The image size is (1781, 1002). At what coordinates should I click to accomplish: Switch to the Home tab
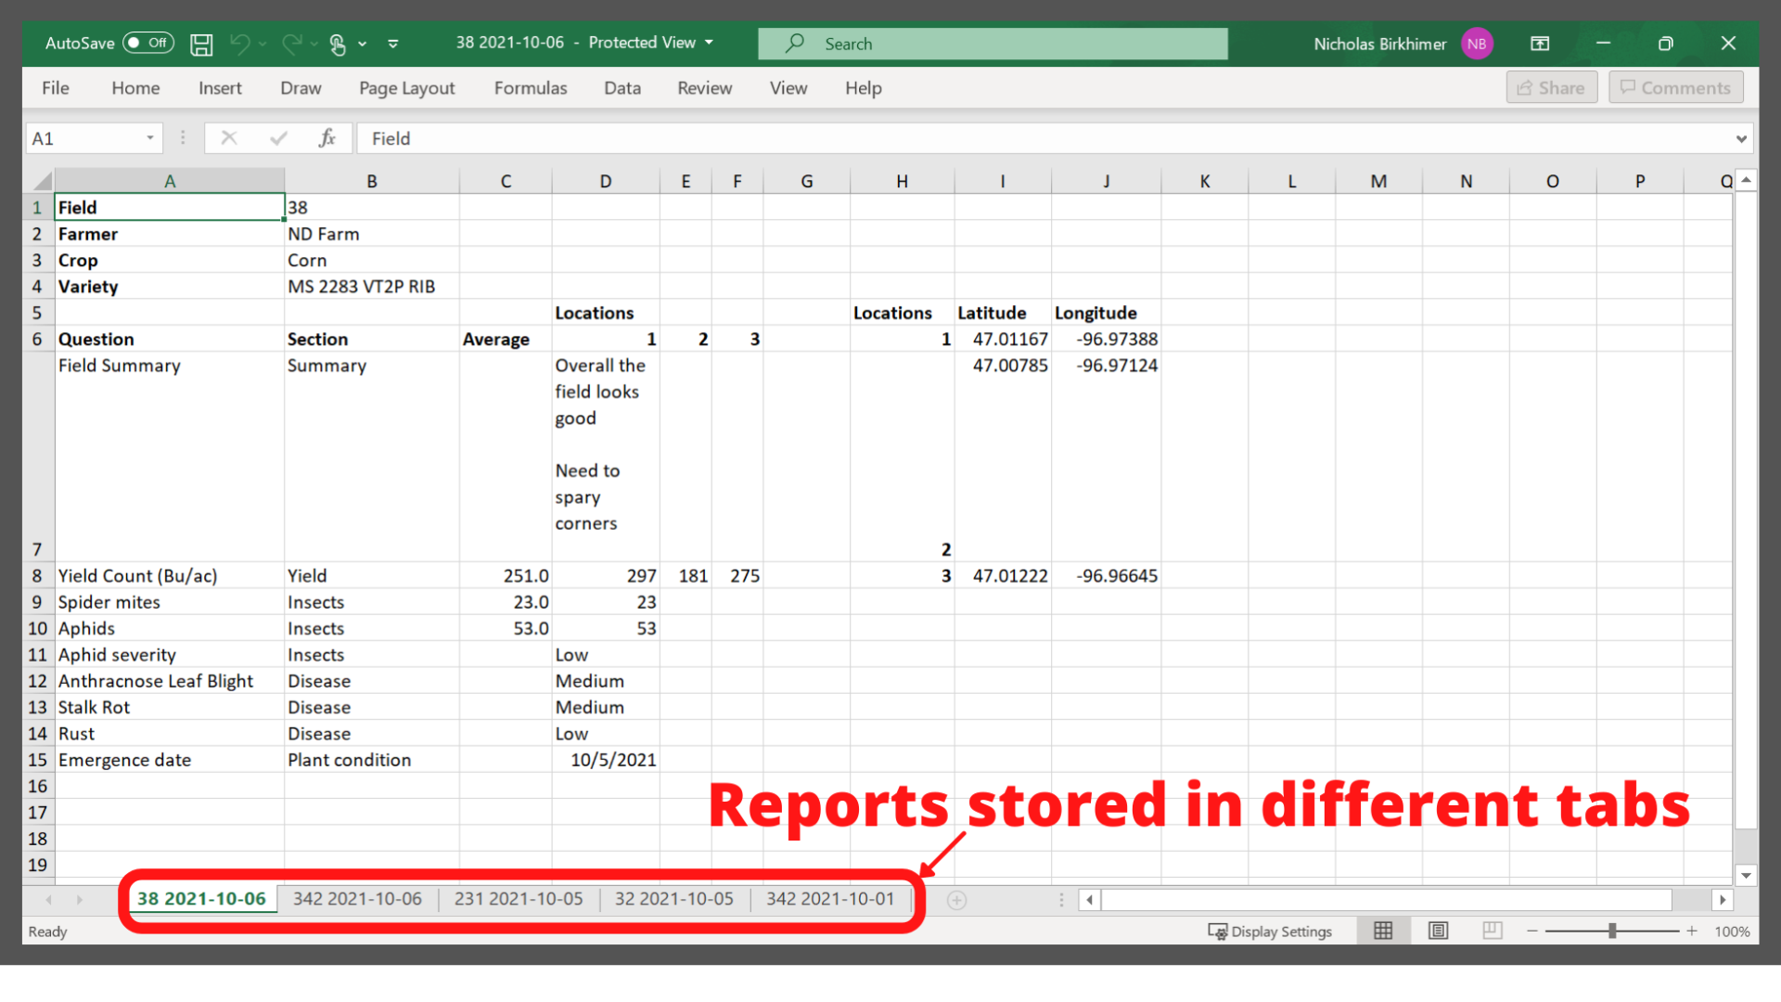click(135, 88)
